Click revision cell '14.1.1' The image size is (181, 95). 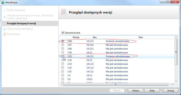click(89, 75)
